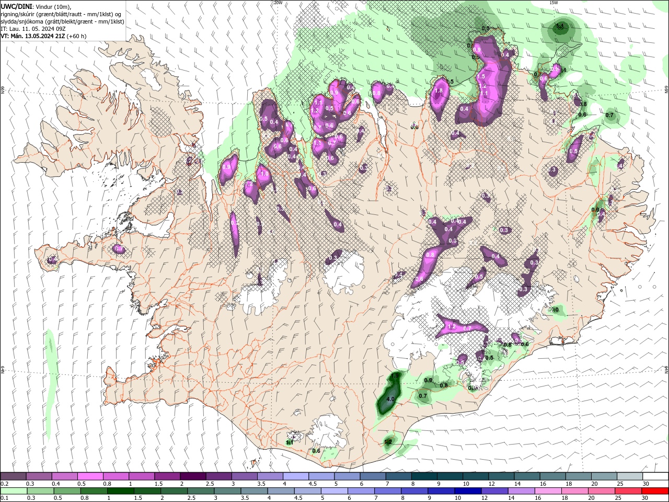Click the 'VT: Mán. 13.05.2024 21Z (+60 h)' line
This screenshot has width=669, height=502.
point(43,36)
